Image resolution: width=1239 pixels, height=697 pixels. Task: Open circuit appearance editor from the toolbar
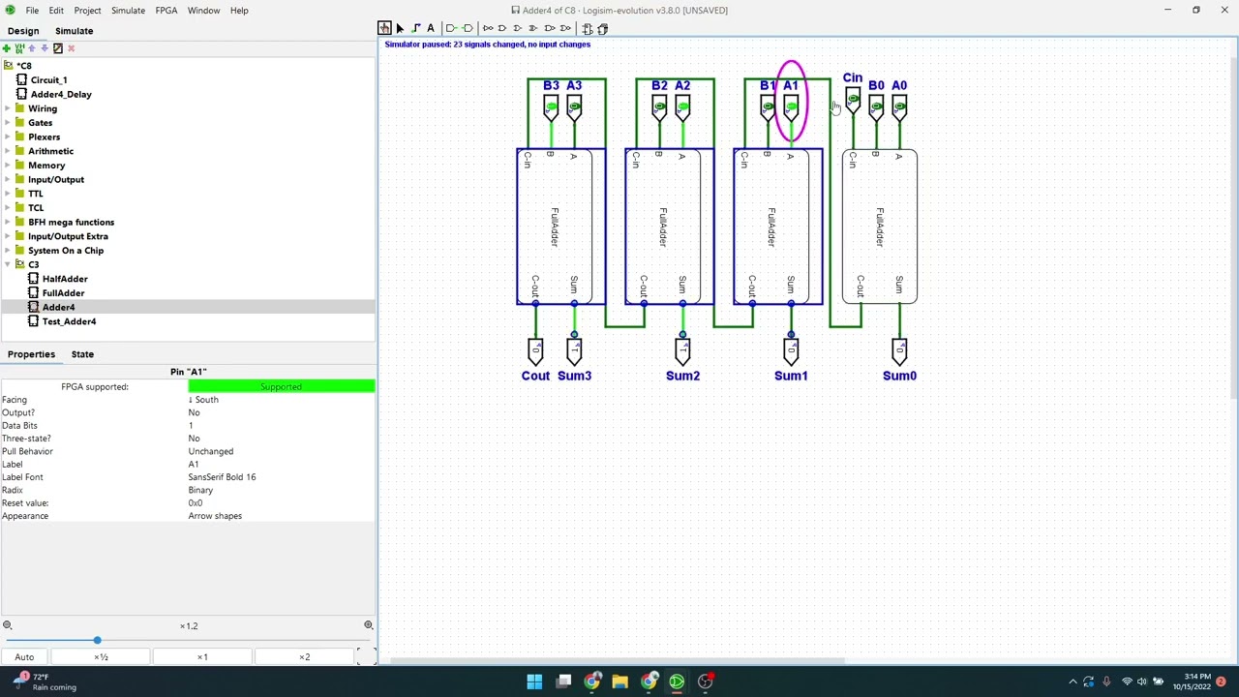pos(602,28)
